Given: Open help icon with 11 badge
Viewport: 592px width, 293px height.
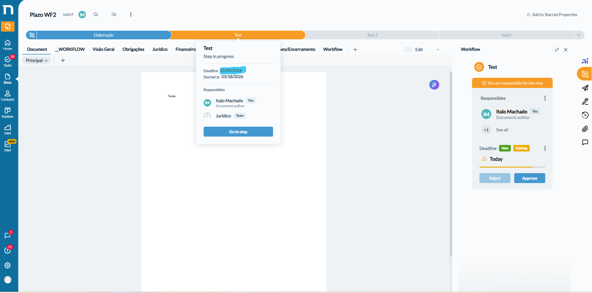Looking at the screenshot, I should pyautogui.click(x=8, y=250).
